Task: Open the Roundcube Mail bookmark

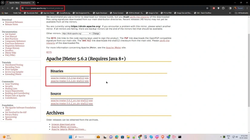Action: tap(31, 13)
